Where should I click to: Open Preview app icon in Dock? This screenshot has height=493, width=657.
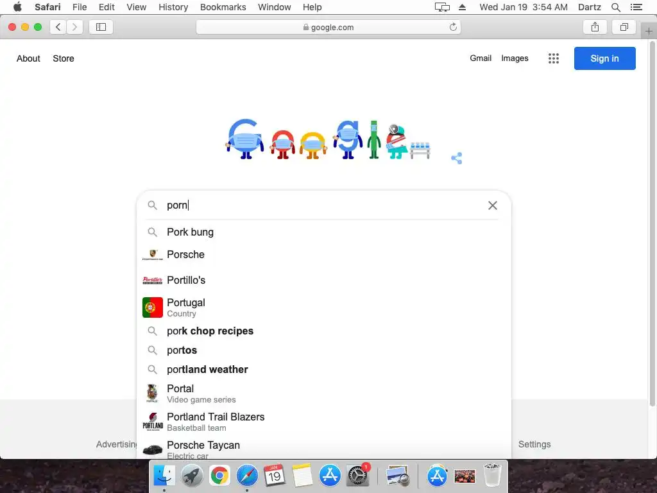pos(398,476)
